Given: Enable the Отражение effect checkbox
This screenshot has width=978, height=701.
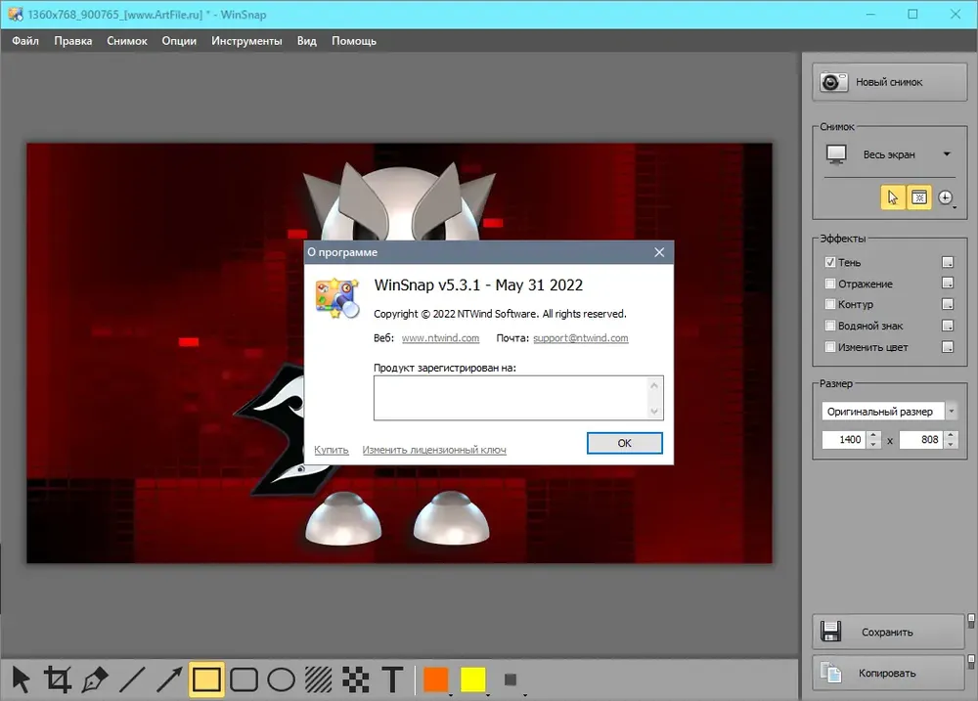Looking at the screenshot, I should click(830, 284).
